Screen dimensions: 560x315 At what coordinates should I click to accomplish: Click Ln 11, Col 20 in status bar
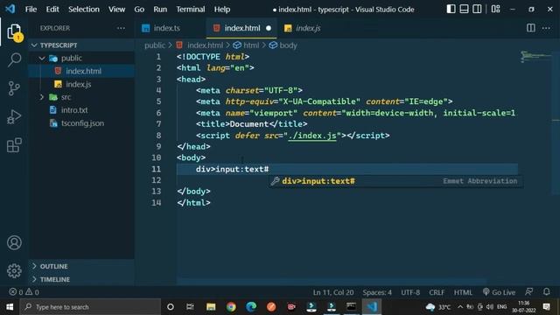point(333,292)
